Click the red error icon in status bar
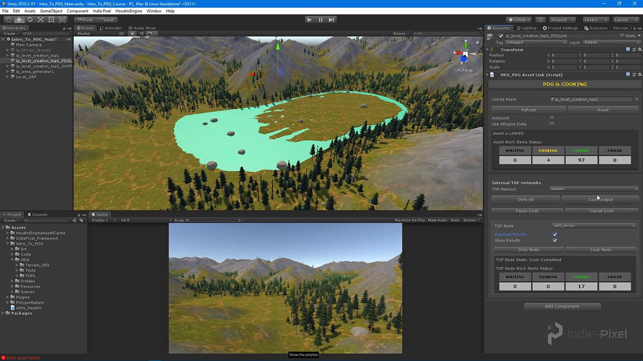 (3, 357)
